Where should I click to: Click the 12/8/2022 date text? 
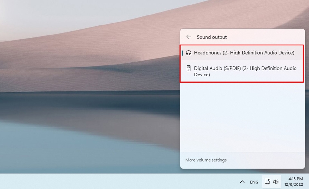coord(294,184)
